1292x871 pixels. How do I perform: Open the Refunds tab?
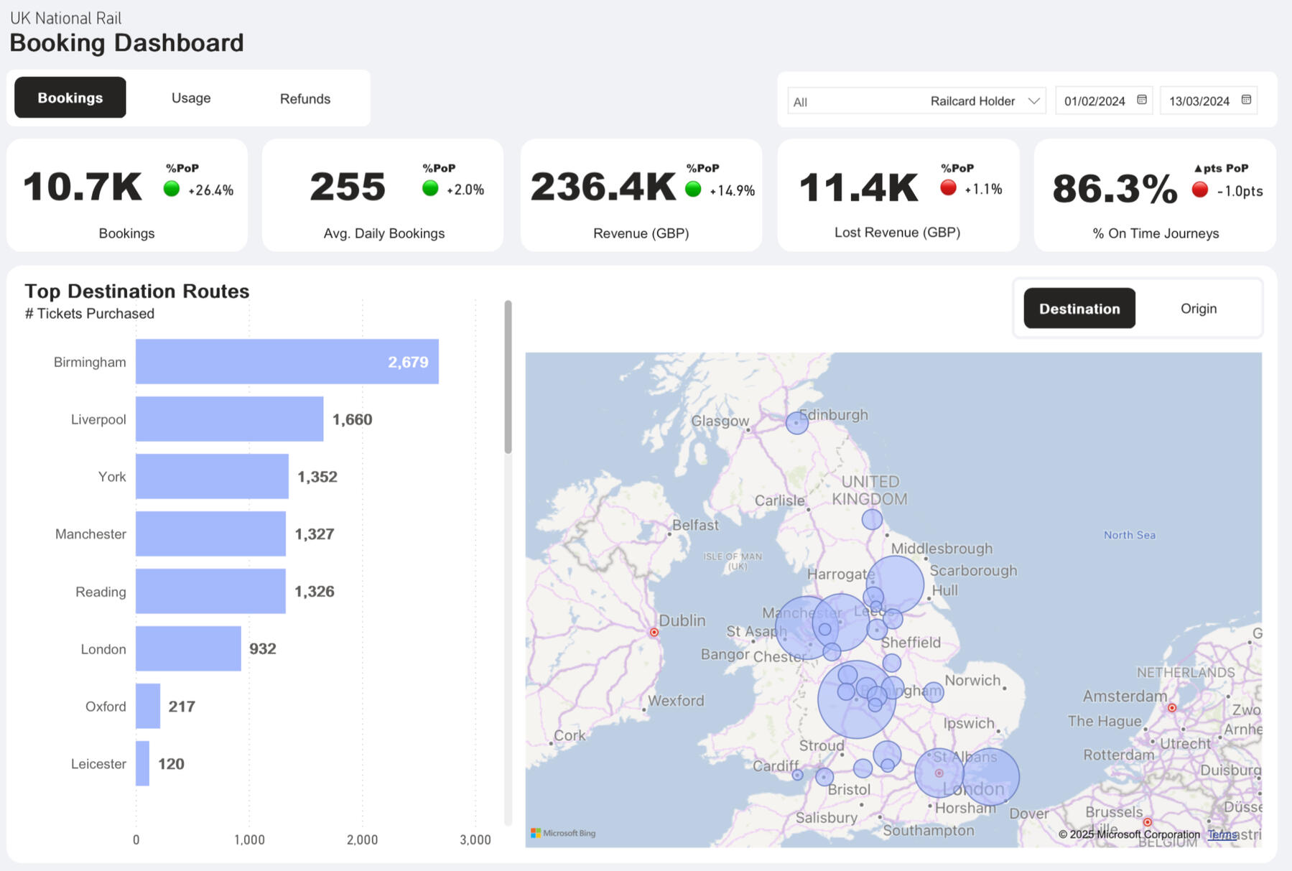point(305,99)
